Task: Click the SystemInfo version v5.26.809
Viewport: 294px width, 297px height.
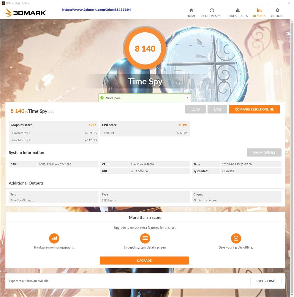Action: tap(228, 171)
